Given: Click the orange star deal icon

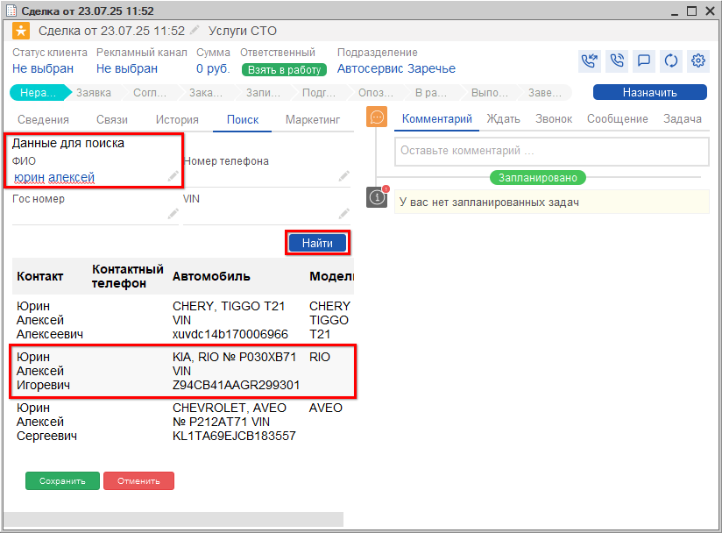Looking at the screenshot, I should pyautogui.click(x=20, y=31).
